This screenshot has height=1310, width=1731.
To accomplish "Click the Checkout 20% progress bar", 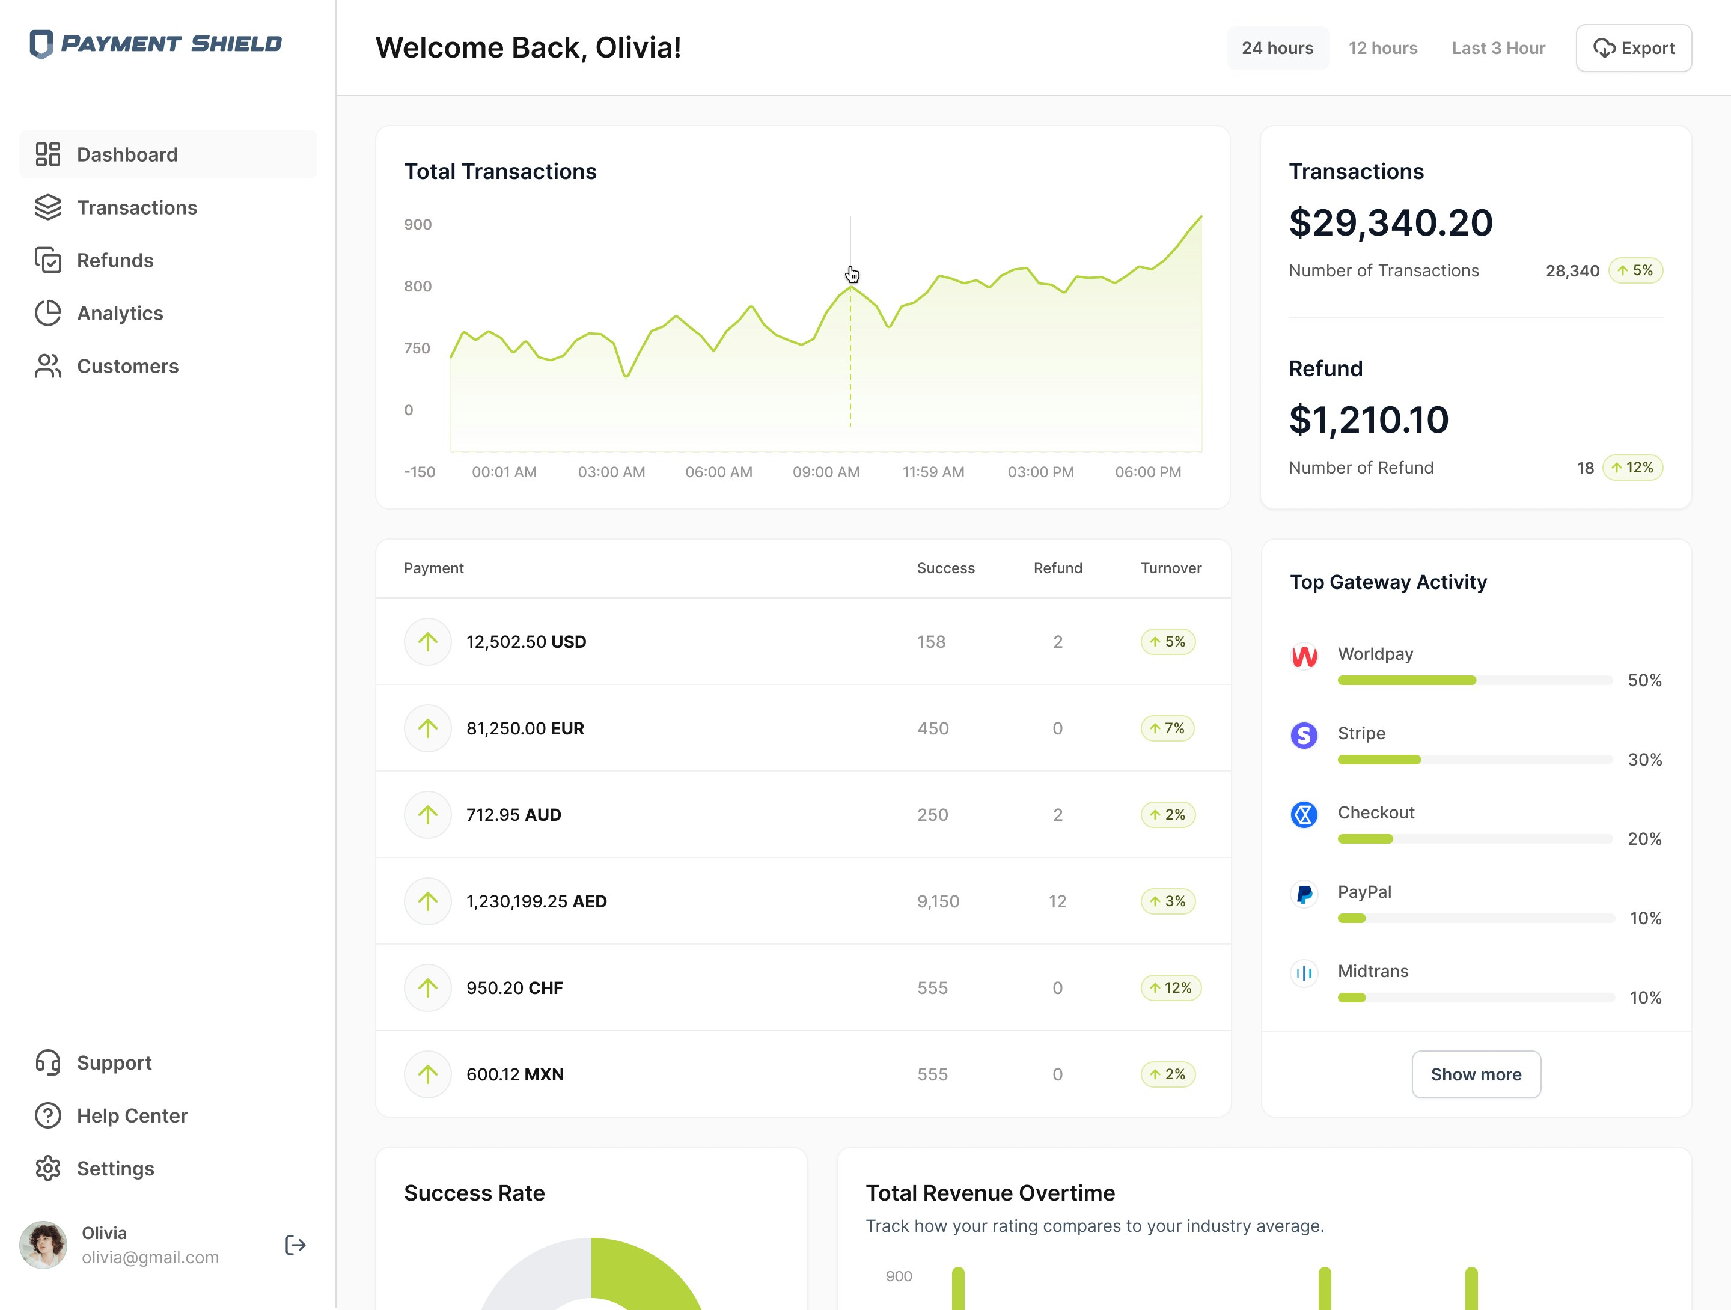I will [1475, 839].
